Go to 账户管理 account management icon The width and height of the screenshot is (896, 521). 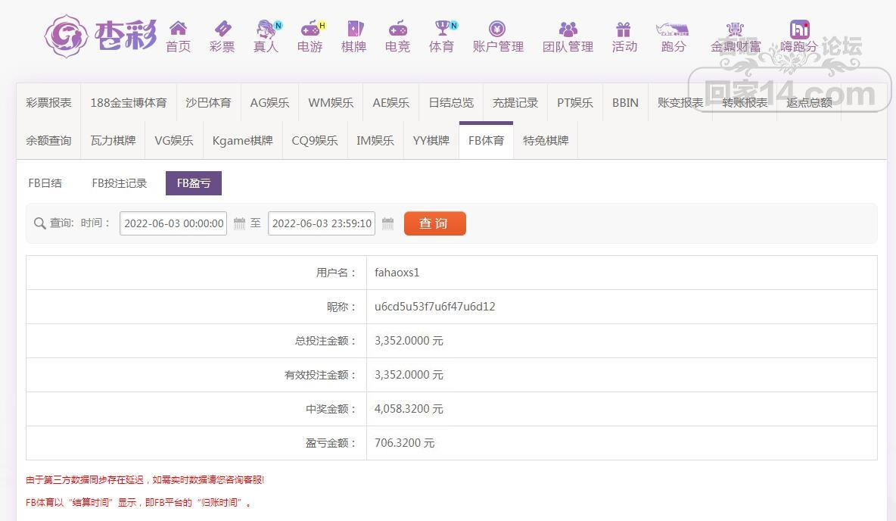[497, 30]
